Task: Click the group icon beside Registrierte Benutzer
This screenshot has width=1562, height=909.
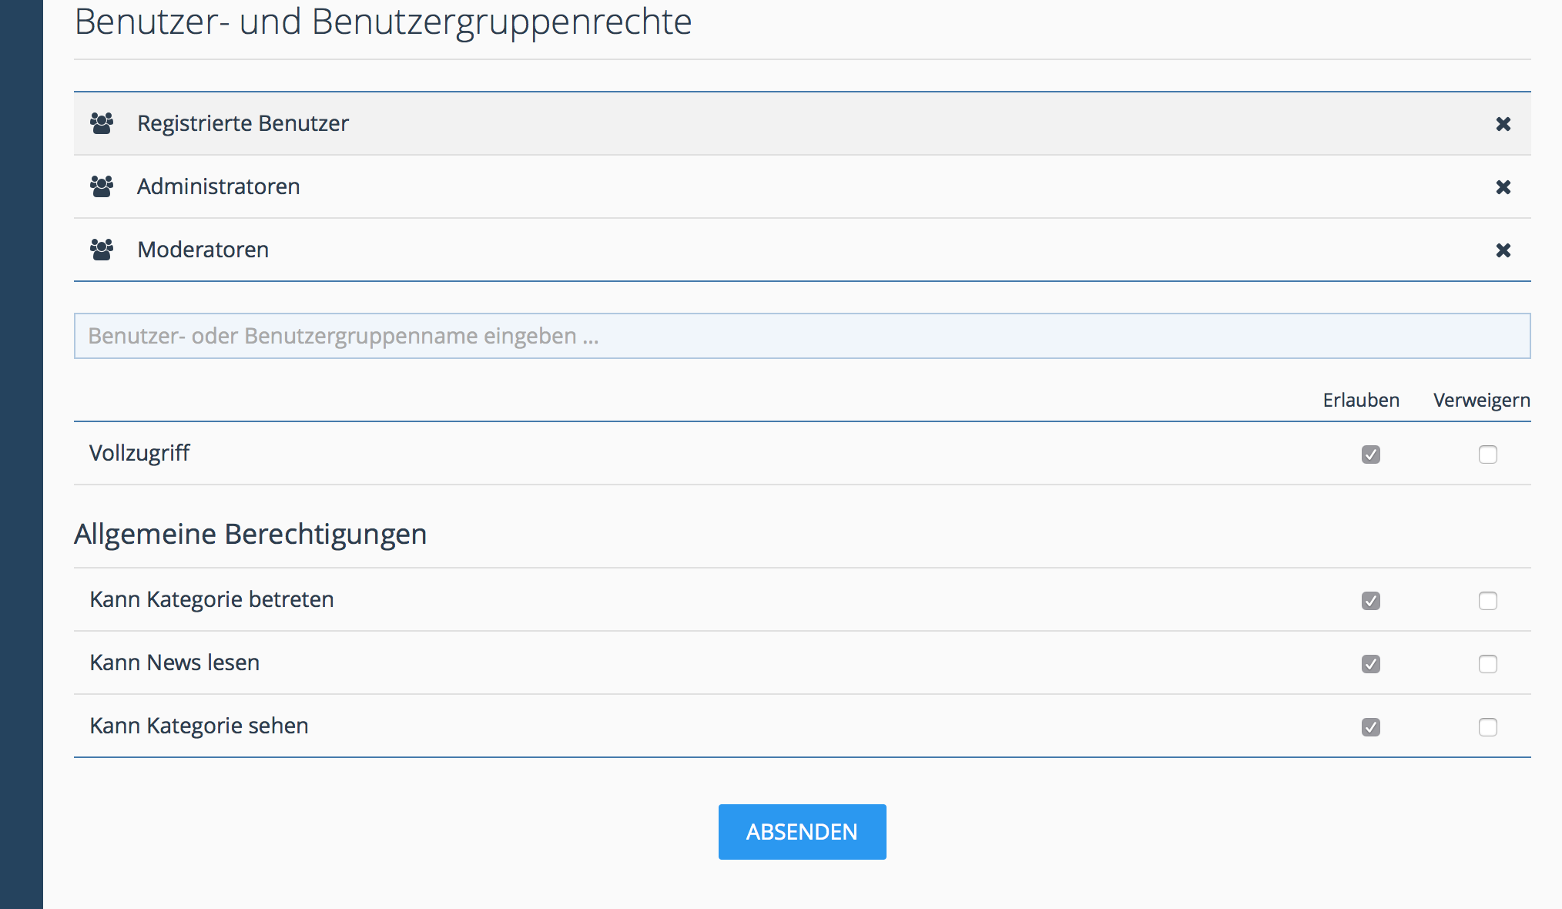Action: (x=102, y=123)
